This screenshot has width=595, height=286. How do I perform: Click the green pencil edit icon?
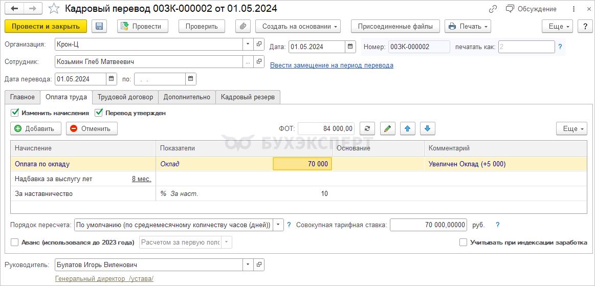pos(388,129)
